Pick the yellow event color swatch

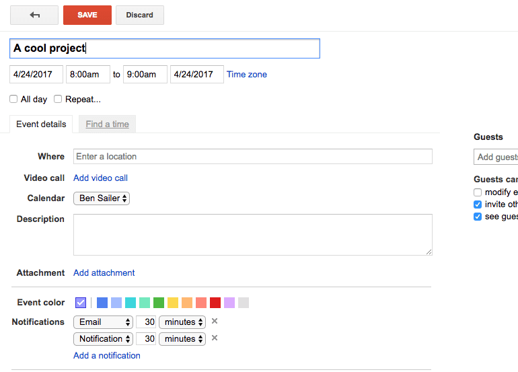173,303
